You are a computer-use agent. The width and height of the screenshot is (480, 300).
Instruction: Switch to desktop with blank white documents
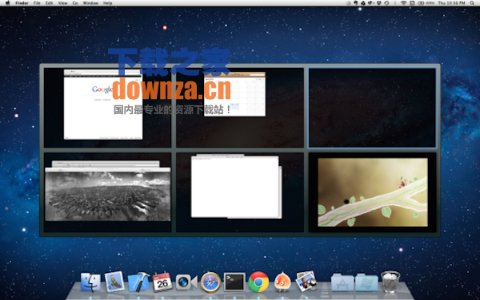tap(240, 192)
